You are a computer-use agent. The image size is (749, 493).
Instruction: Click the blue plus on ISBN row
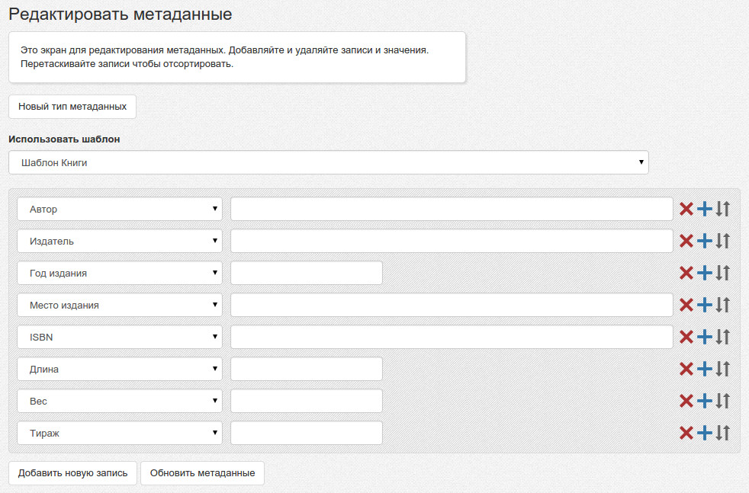705,337
